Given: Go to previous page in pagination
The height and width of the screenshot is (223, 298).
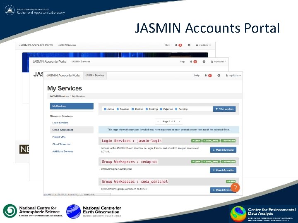Looking at the screenshot, I should point(158,121).
